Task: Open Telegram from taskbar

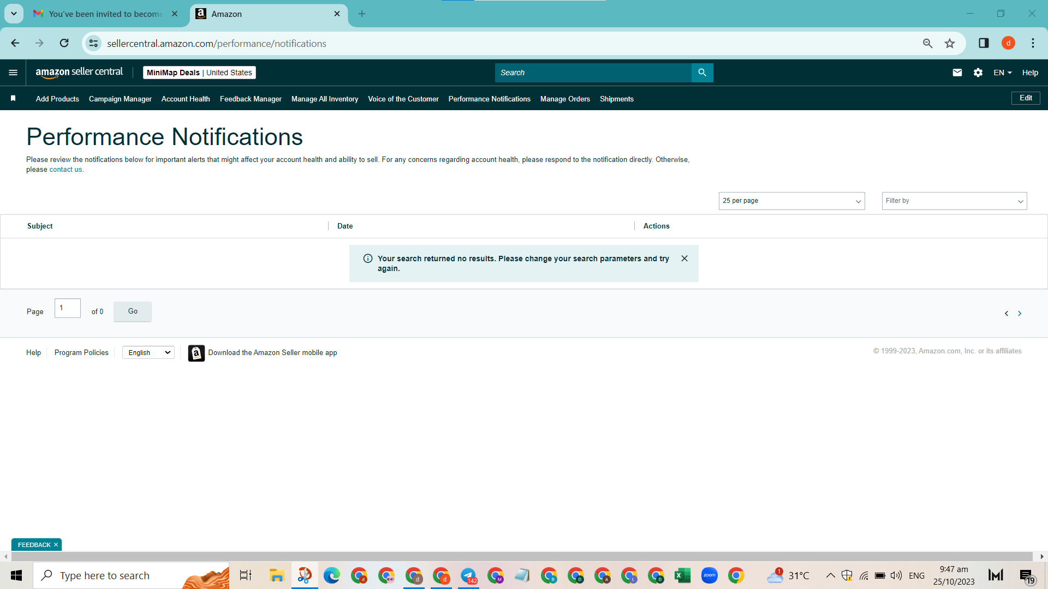Action: 468,575
